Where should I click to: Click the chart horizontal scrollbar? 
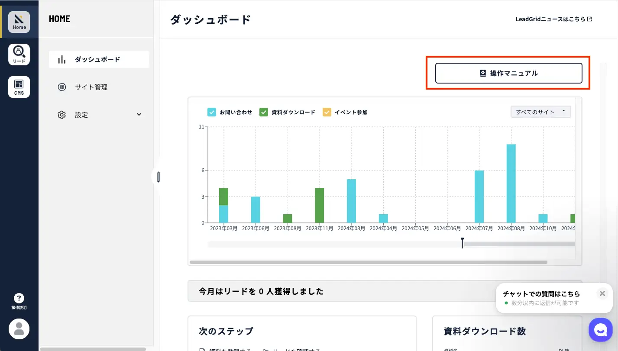click(x=369, y=262)
